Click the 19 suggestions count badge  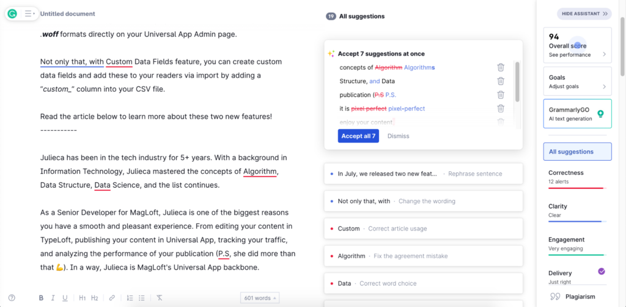pos(331,17)
